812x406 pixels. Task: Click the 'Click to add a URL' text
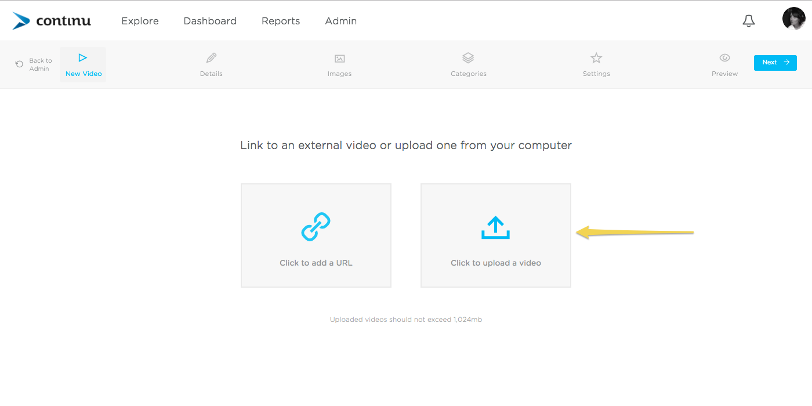pos(316,263)
